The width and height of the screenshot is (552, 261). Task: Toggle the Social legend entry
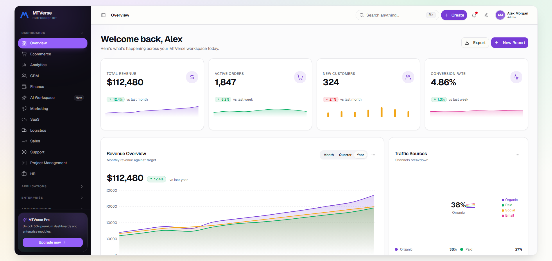click(508, 210)
